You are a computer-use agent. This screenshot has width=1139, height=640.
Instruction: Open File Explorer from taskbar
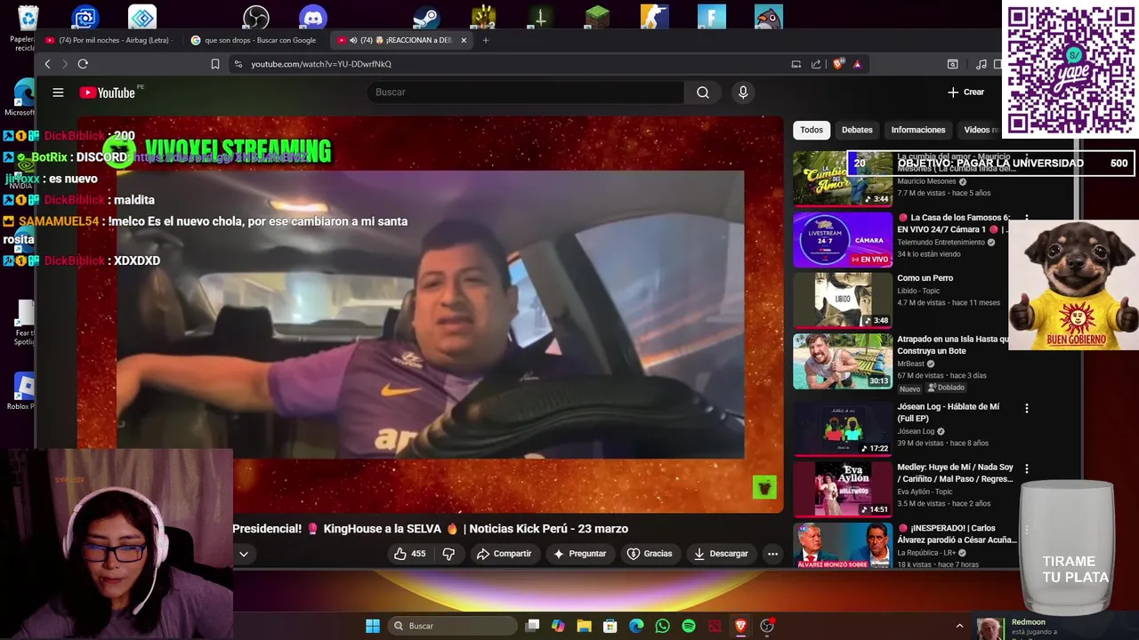pyautogui.click(x=585, y=626)
